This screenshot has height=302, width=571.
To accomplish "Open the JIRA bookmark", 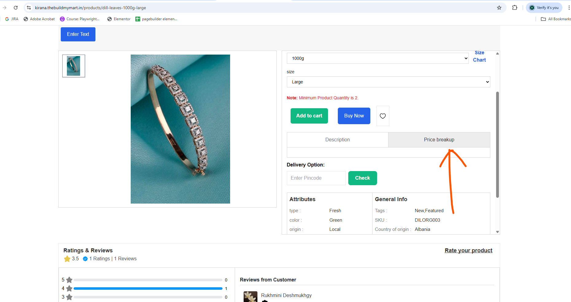I will 12,19.
